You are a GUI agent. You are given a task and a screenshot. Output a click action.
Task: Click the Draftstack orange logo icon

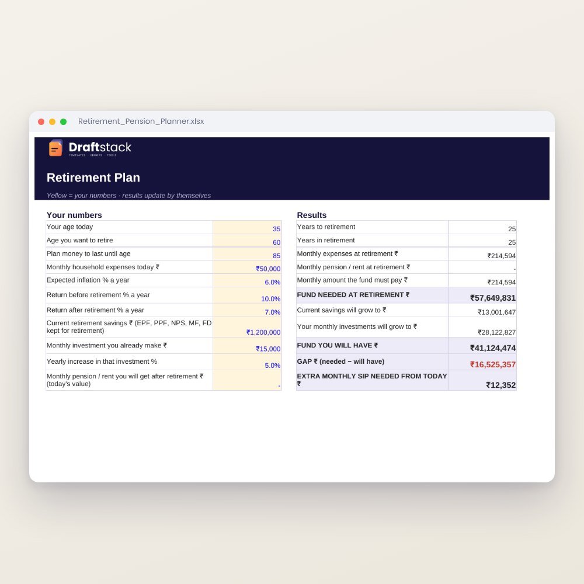[x=55, y=148]
